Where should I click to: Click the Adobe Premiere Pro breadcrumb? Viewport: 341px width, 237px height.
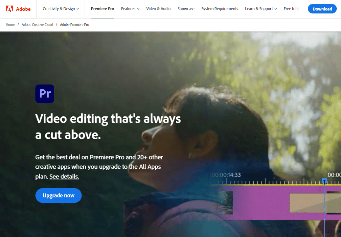tap(75, 25)
